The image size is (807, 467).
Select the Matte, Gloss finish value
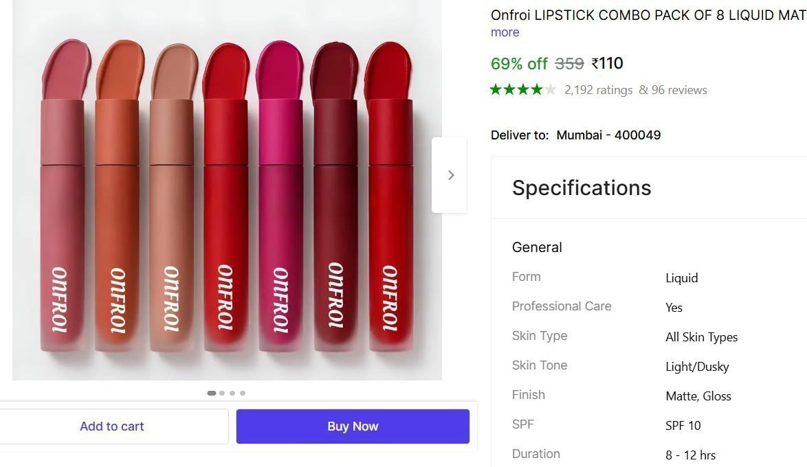click(698, 396)
